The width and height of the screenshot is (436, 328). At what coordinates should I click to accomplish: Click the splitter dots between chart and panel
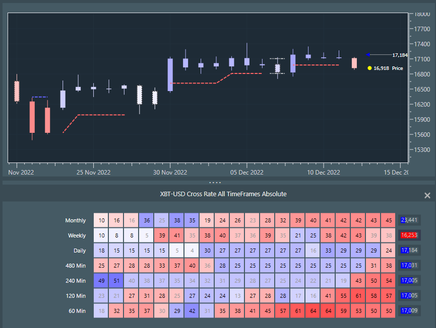click(x=215, y=182)
